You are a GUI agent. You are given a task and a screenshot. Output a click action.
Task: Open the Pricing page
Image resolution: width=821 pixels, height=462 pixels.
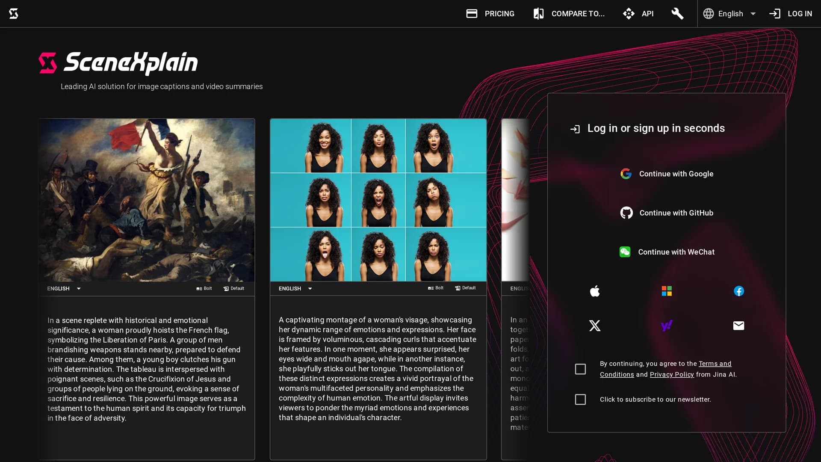pos(490,14)
